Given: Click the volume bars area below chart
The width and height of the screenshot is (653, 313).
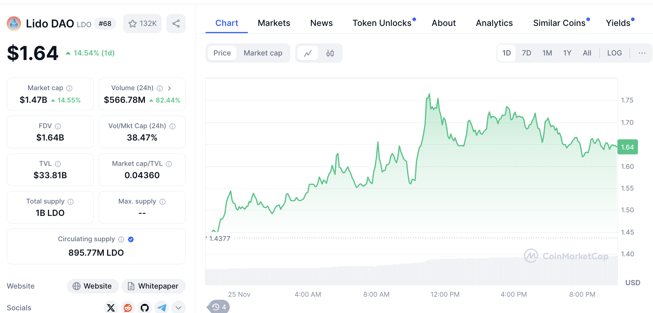Looking at the screenshot, I should click(x=412, y=271).
